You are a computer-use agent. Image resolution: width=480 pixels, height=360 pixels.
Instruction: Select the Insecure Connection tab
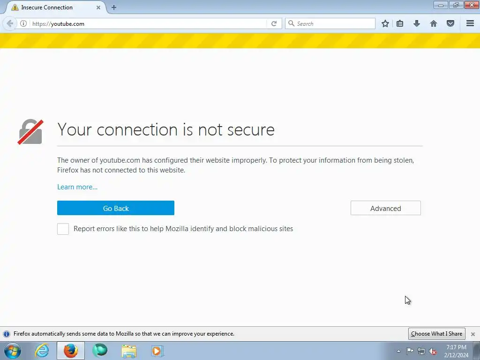(x=55, y=7)
